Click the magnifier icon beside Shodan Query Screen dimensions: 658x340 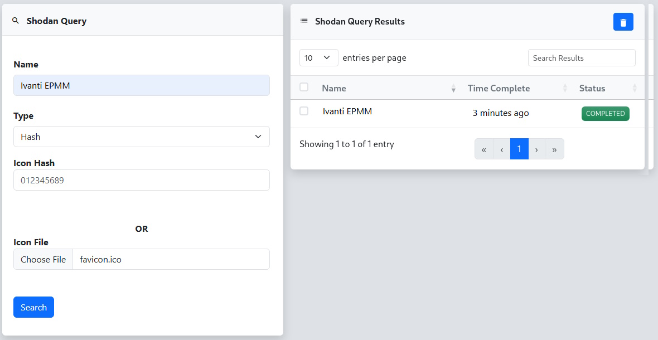click(x=16, y=21)
